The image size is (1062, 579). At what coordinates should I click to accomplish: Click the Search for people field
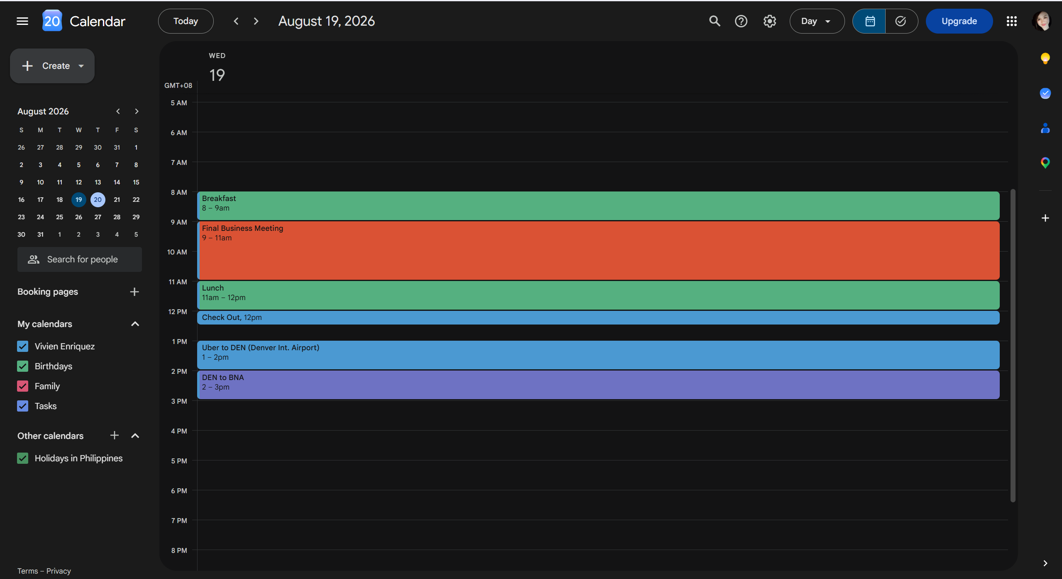[80, 259]
